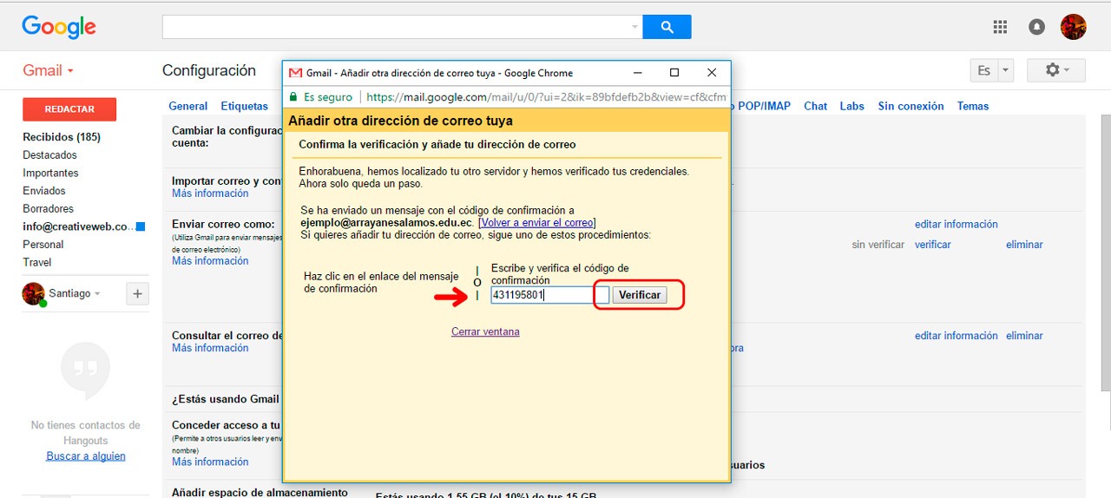Click verificar link in Enviar correo como row
The height and width of the screenshot is (498, 1111).
click(x=933, y=245)
